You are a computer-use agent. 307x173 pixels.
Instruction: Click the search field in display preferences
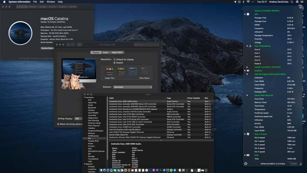click(x=146, y=45)
